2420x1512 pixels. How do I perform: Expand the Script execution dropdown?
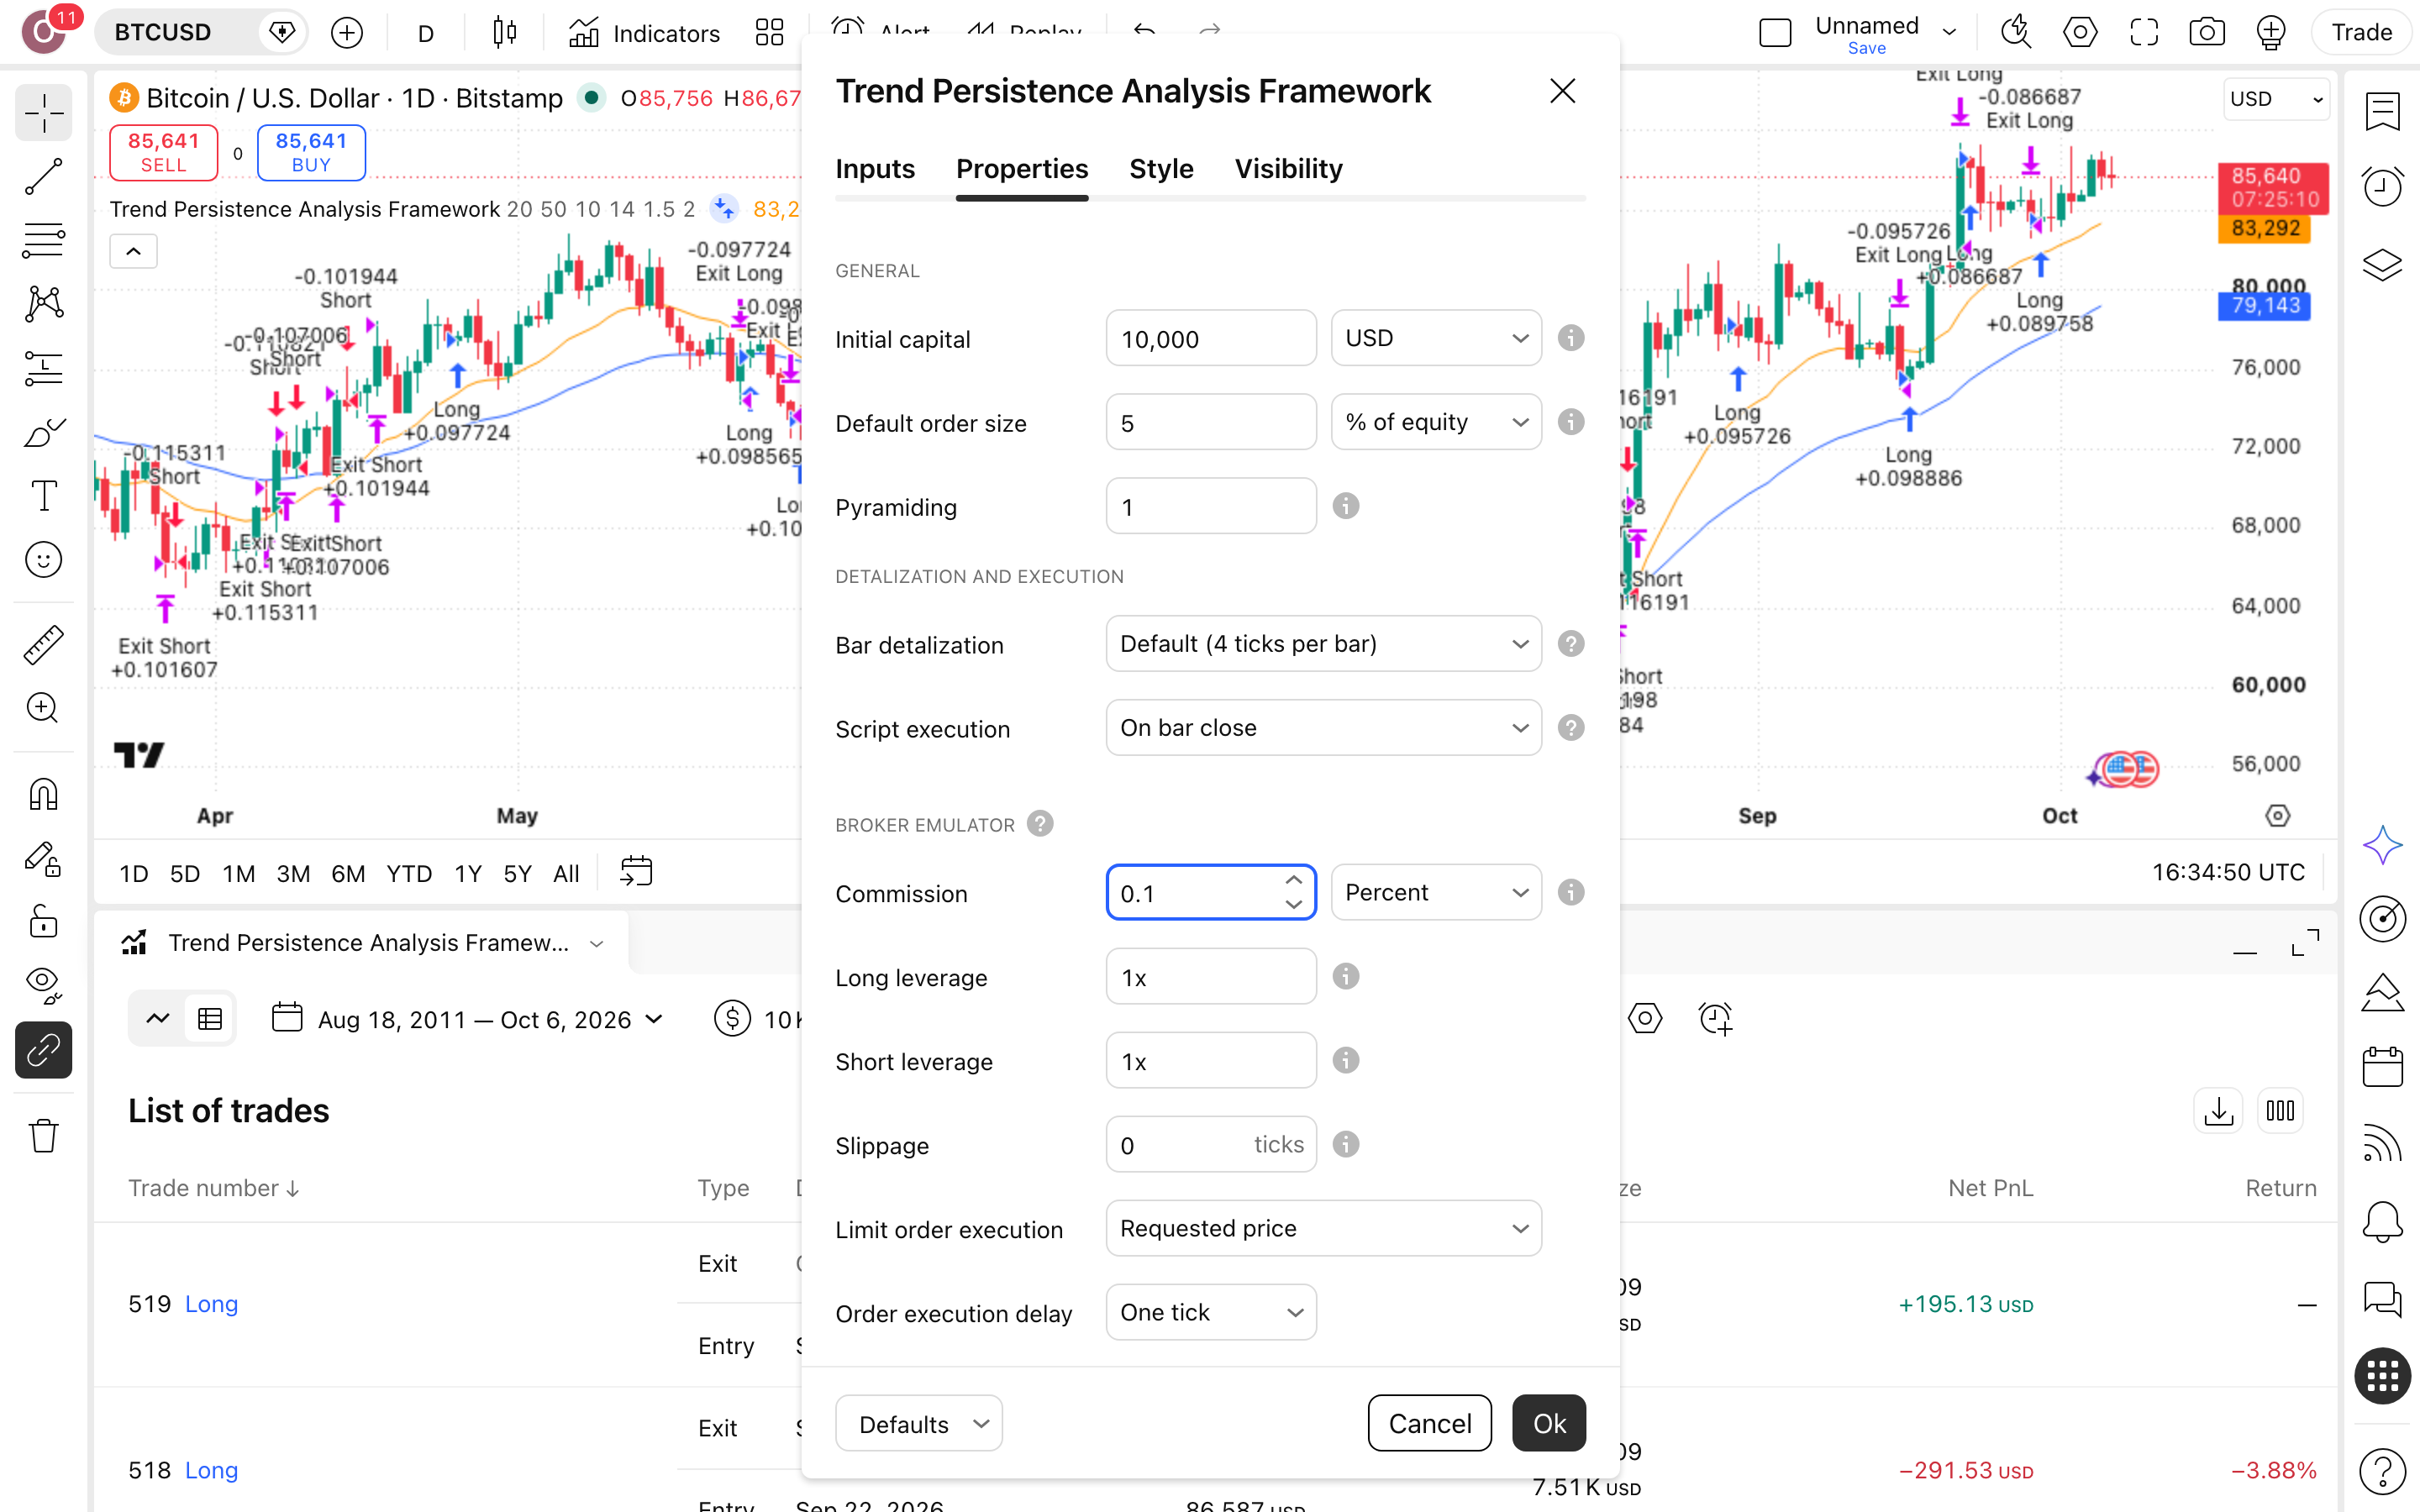point(1323,728)
